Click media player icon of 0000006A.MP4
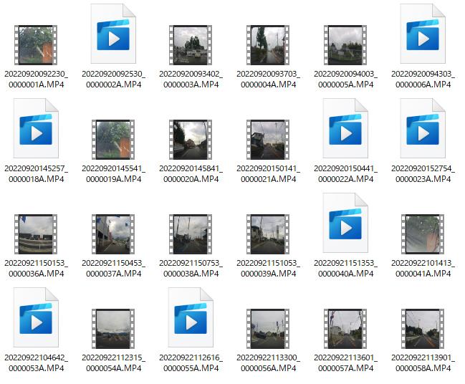The width and height of the screenshot is (465, 384). pos(423,34)
